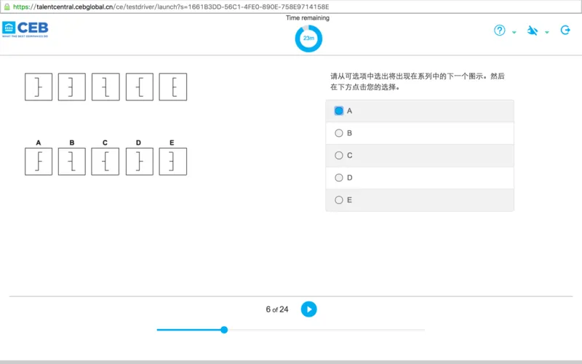Select radio option A
The image size is (582, 364).
(x=339, y=111)
